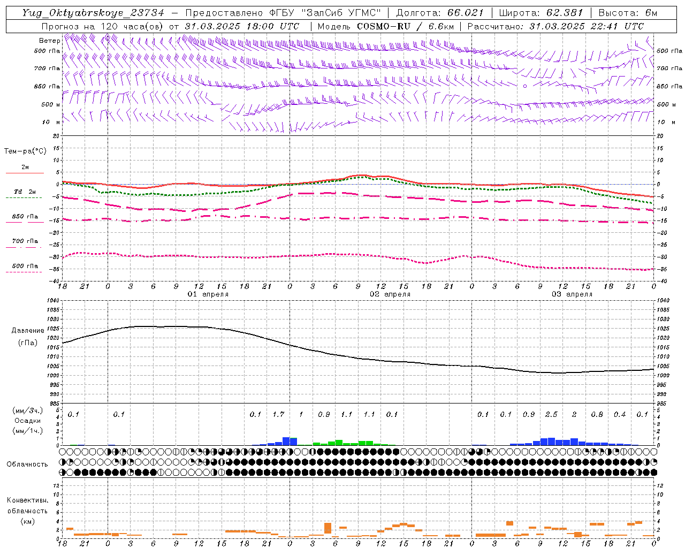Image resolution: width=685 pixels, height=548 pixels.
Task: Click the Тем-ра(°C) temperature panel label
Action: point(25,151)
